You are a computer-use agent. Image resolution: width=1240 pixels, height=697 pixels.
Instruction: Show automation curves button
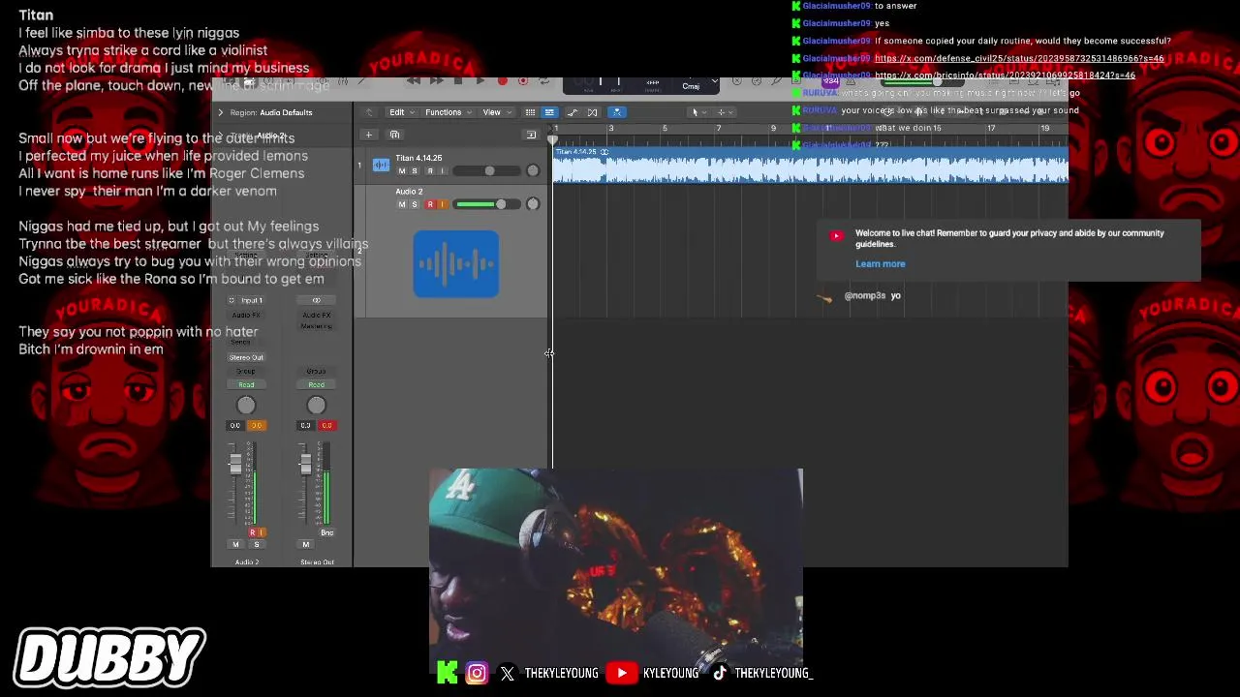[573, 112]
